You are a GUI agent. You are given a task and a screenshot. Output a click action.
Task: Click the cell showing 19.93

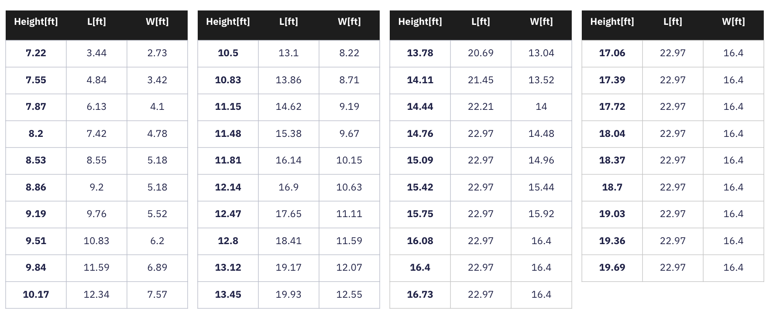coord(288,295)
